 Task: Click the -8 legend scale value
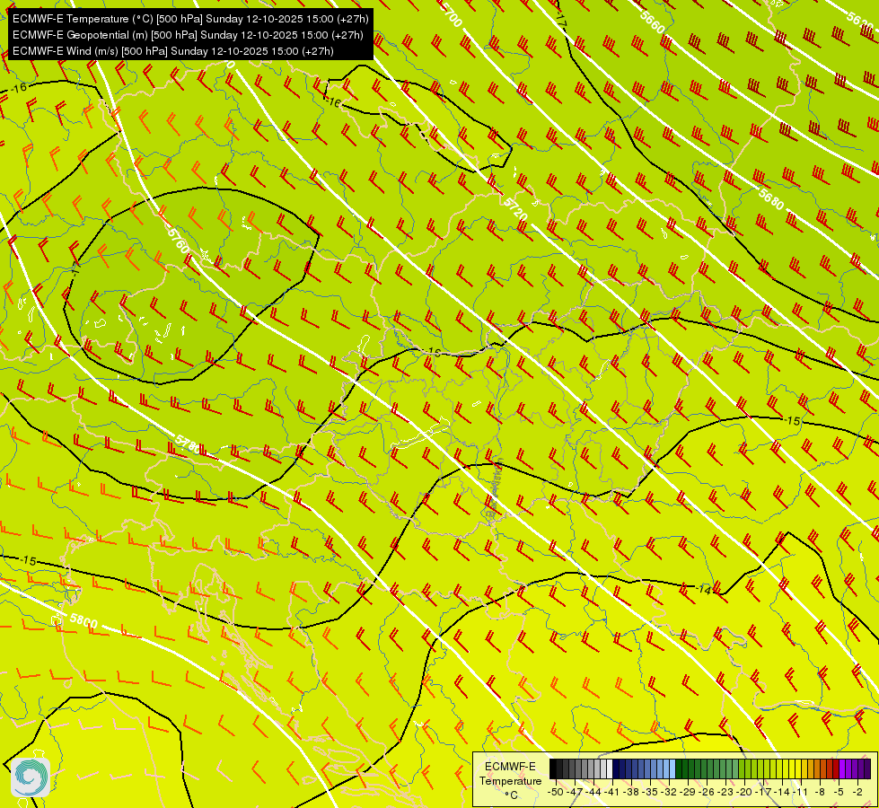[820, 792]
